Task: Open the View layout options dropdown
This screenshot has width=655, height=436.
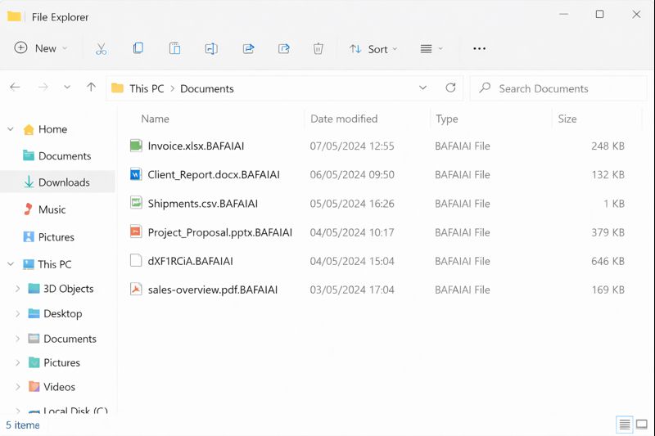Action: click(x=431, y=49)
